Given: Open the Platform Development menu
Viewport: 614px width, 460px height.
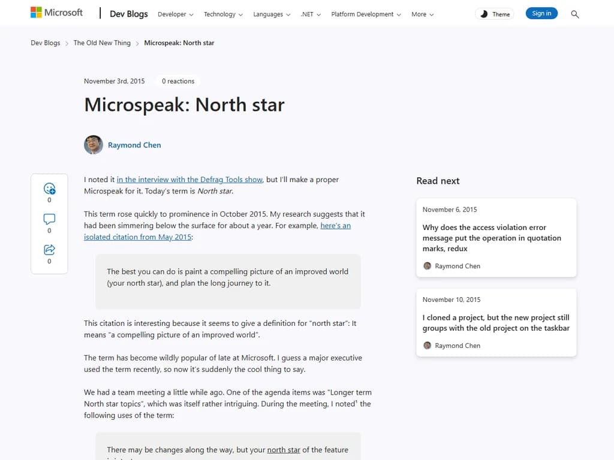Looking at the screenshot, I should tap(366, 14).
